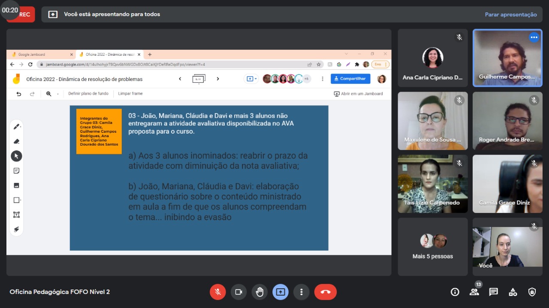Open more options three-dot menu in call bar
Image resolution: width=549 pixels, height=308 pixels.
pyautogui.click(x=302, y=292)
